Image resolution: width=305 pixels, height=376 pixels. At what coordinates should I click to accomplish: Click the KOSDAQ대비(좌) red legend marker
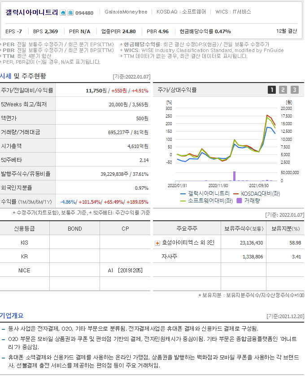[x=236, y=194]
